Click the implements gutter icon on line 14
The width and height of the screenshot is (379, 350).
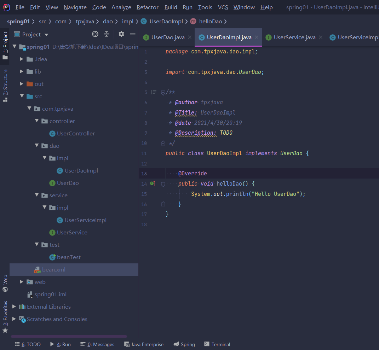153,183
